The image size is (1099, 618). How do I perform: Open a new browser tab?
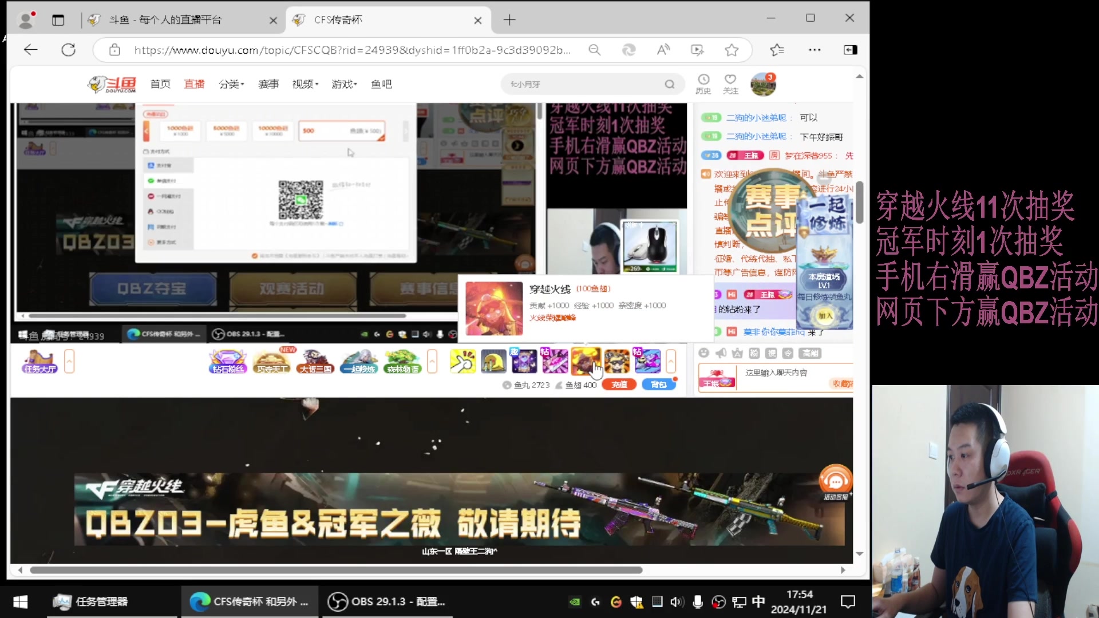tap(509, 20)
